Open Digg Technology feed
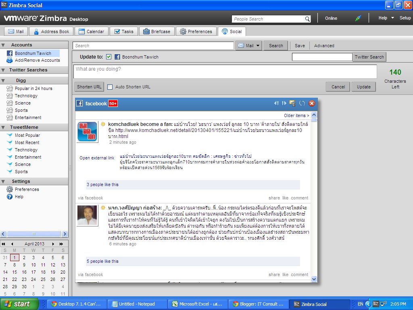This screenshot has width=413, height=310. [22, 96]
